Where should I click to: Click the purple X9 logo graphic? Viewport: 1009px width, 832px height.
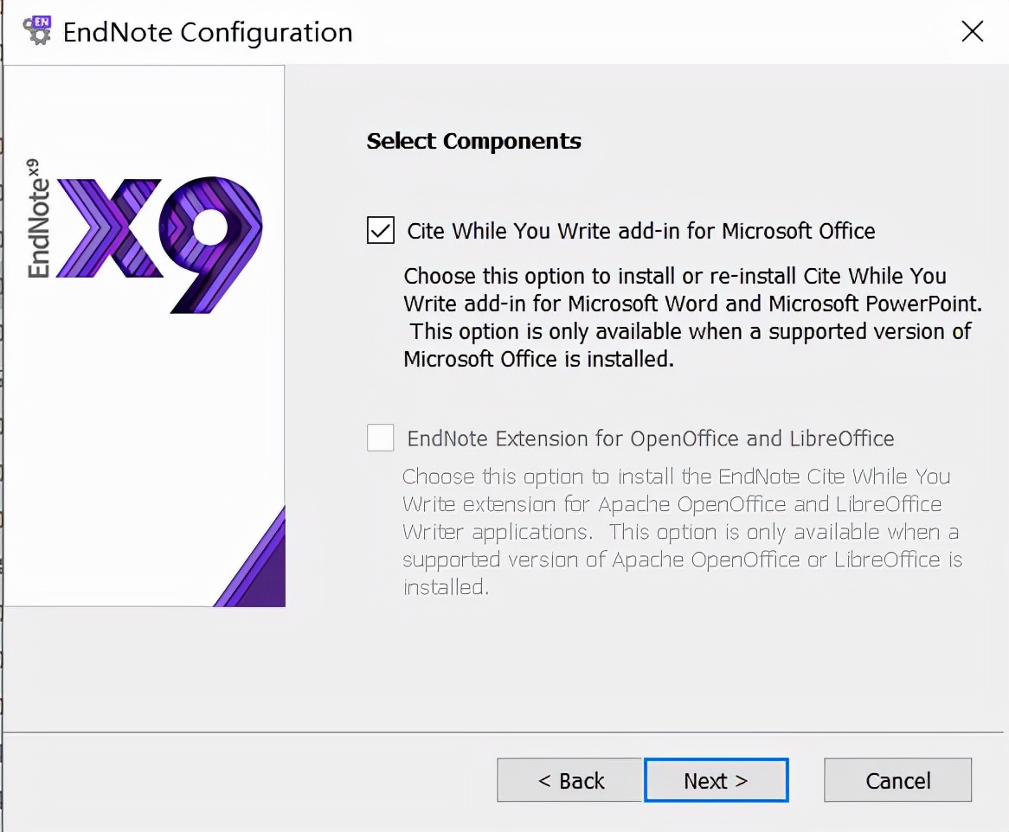(x=159, y=245)
